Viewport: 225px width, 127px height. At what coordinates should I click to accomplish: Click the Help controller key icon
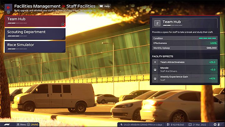click(x=101, y=6)
